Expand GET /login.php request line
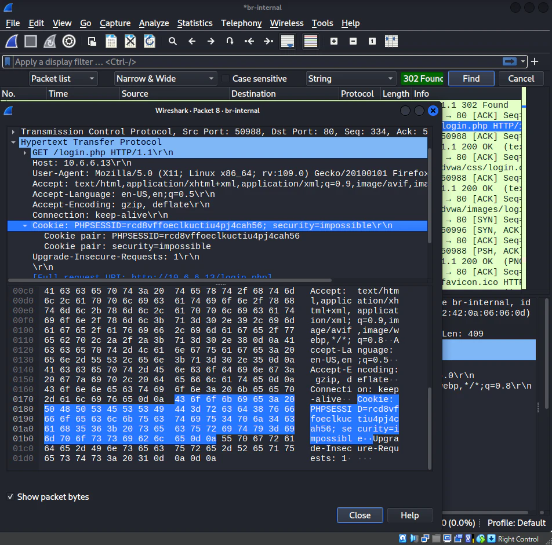Viewport: 552px width, 545px height. (24, 152)
